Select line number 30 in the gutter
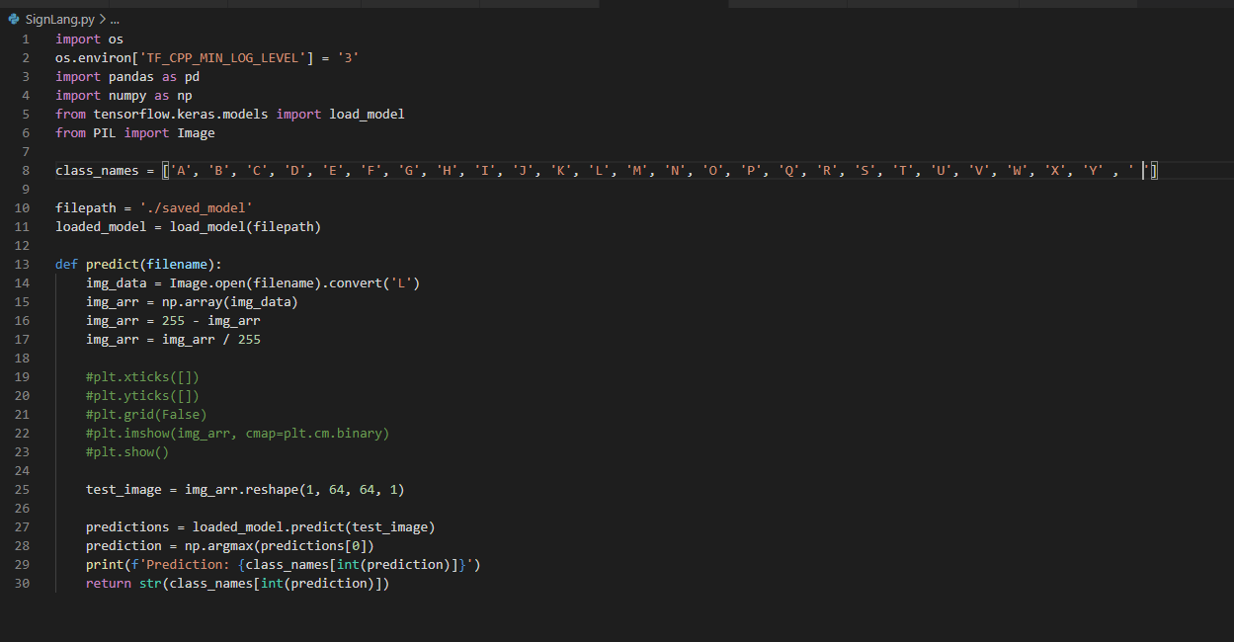 [x=24, y=584]
